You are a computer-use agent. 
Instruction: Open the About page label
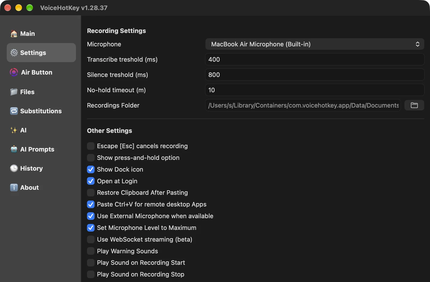click(30, 187)
